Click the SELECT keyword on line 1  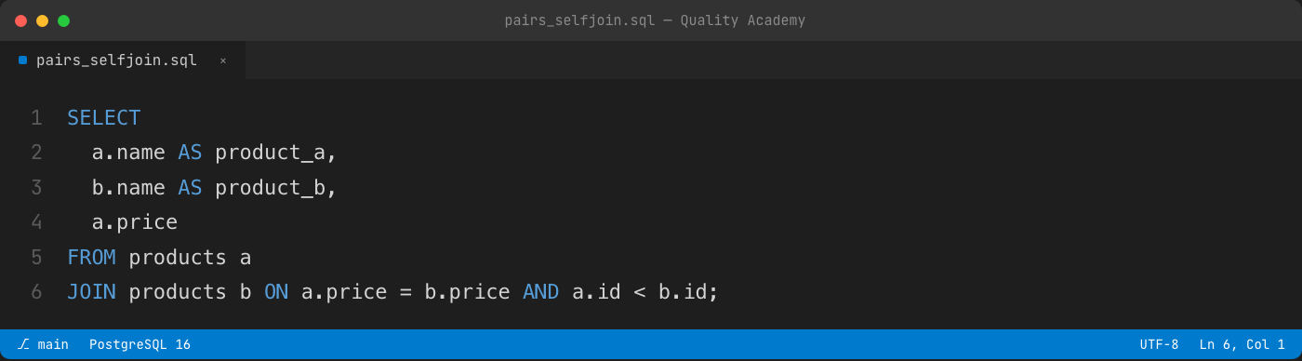(104, 118)
